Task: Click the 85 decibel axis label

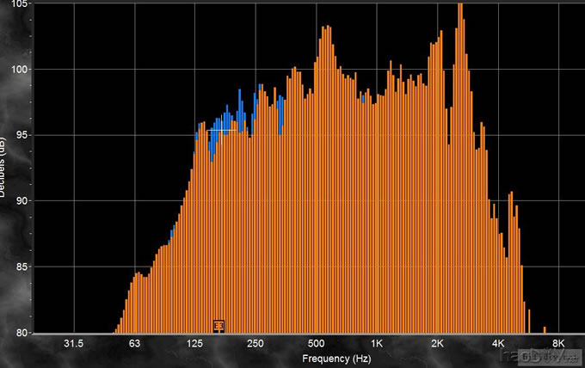Action: tap(21, 267)
